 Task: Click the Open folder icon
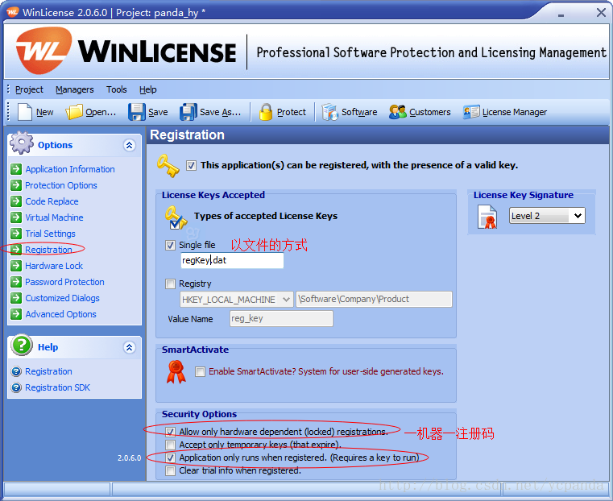(x=74, y=112)
